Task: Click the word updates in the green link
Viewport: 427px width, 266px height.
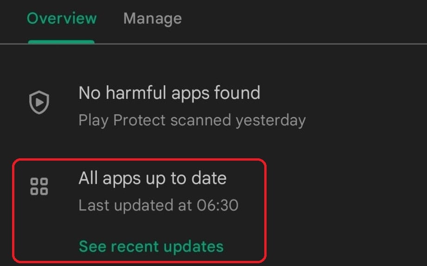Action: [194, 247]
